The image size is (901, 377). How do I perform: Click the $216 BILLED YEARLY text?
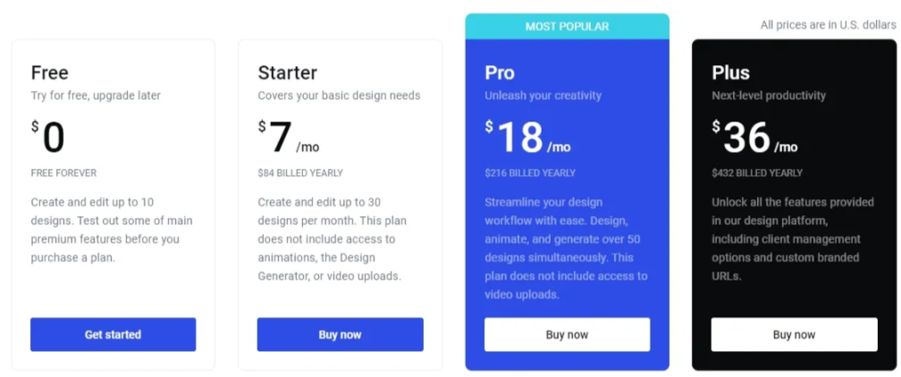pyautogui.click(x=530, y=172)
